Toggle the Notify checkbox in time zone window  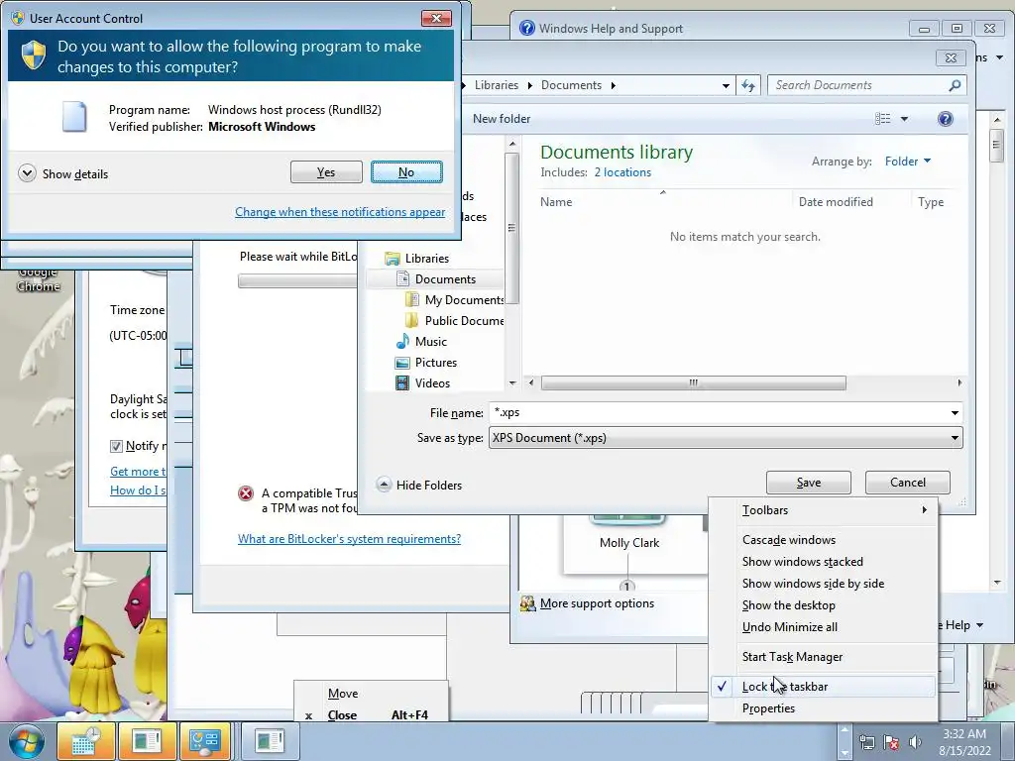click(x=116, y=446)
